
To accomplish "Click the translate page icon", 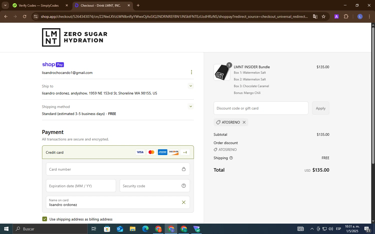I will coord(315,17).
